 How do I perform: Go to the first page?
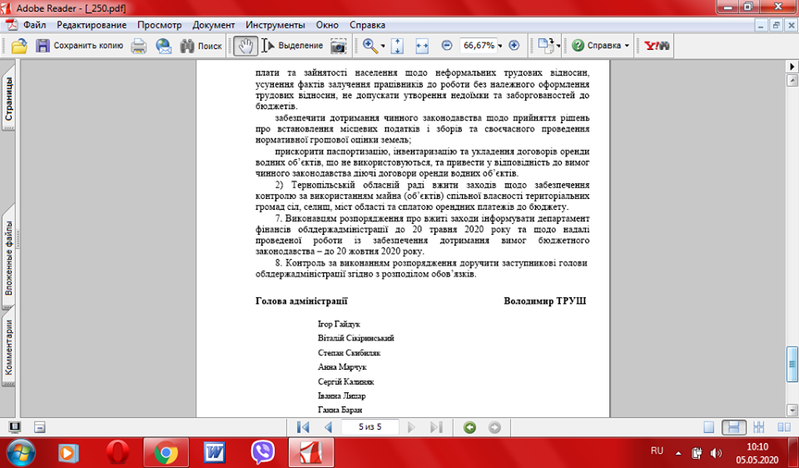click(303, 427)
